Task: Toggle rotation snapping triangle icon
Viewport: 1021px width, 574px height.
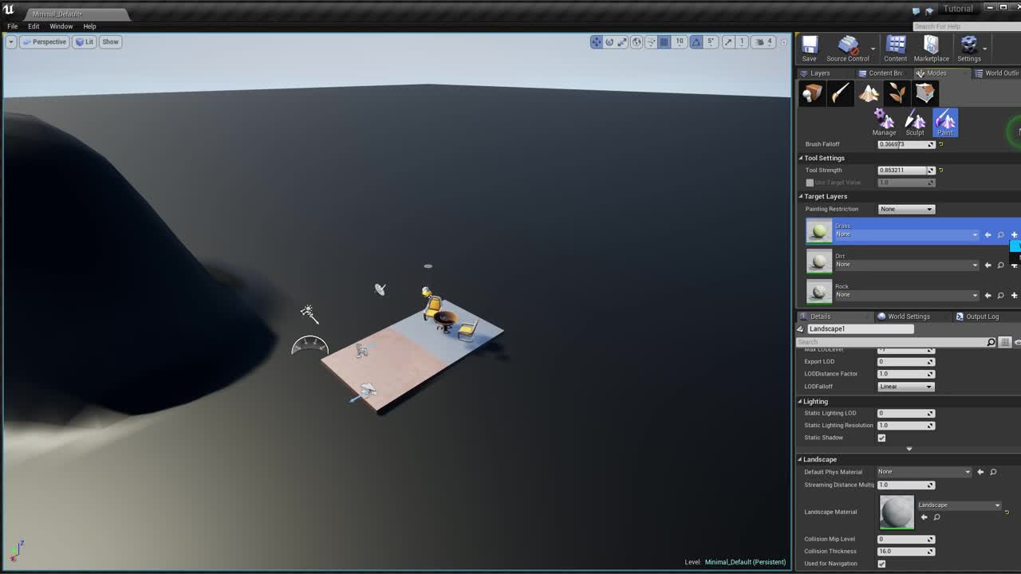Action: (x=696, y=42)
